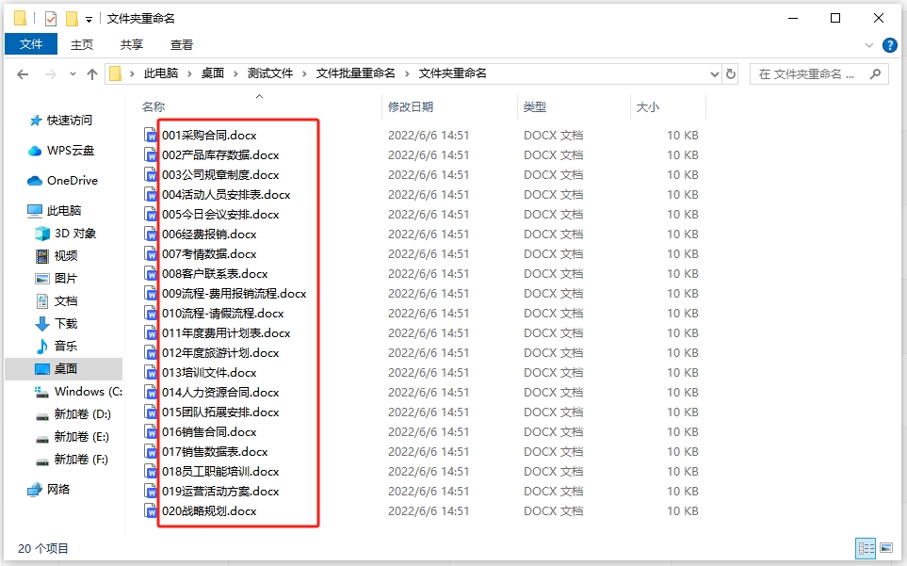Click in the folder search box

[x=819, y=74]
